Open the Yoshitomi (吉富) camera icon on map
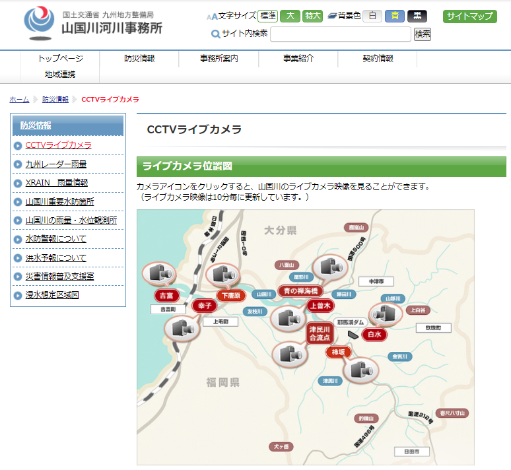This screenshot has width=511, height=470. [x=159, y=273]
